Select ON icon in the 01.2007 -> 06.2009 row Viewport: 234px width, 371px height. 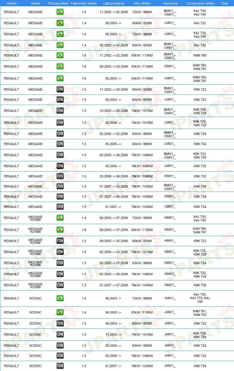coord(60,197)
